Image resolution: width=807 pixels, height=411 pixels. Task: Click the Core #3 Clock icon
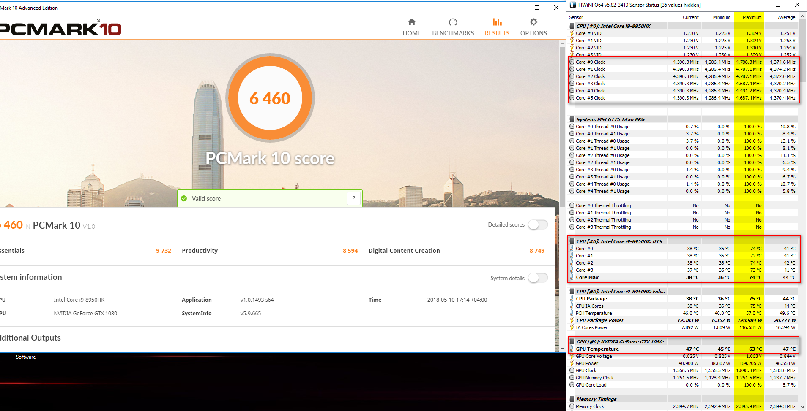[572, 84]
